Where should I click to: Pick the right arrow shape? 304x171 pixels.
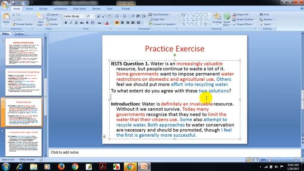pos(197,19)
